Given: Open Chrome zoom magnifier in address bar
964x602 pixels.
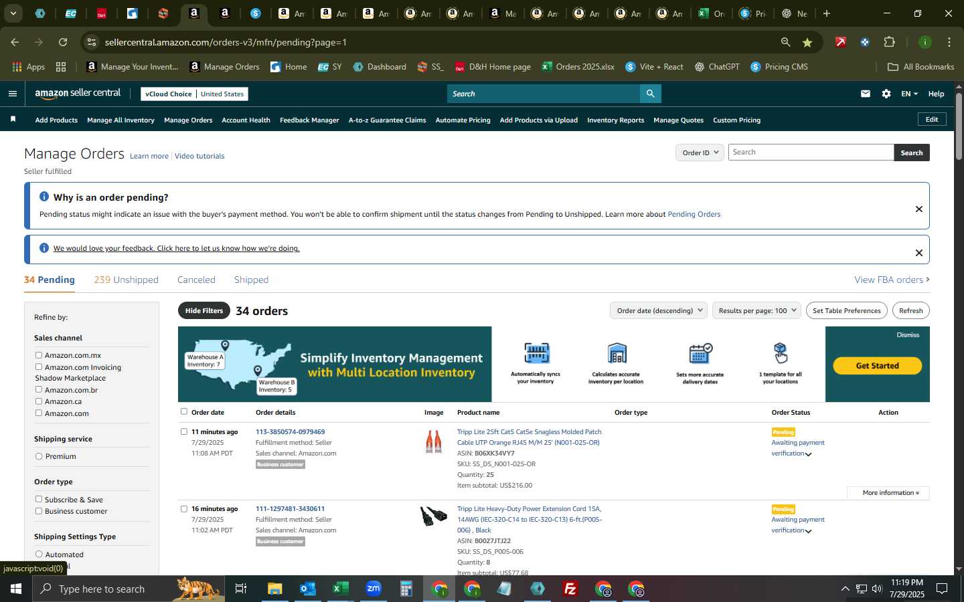Looking at the screenshot, I should [x=786, y=42].
